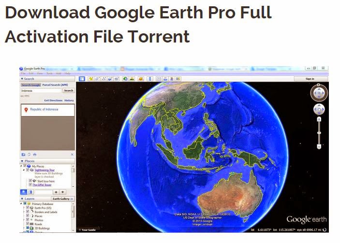Image resolution: width=340 pixels, height=243 pixels.
Task: Switch to Parcel Search (APN) tab
Action: (x=55, y=85)
